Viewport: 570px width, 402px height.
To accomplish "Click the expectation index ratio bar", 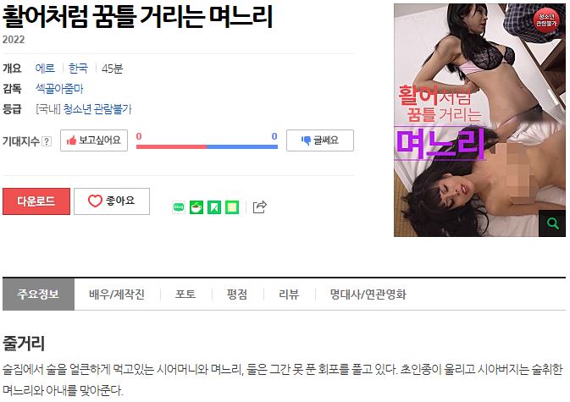I will coord(207,146).
